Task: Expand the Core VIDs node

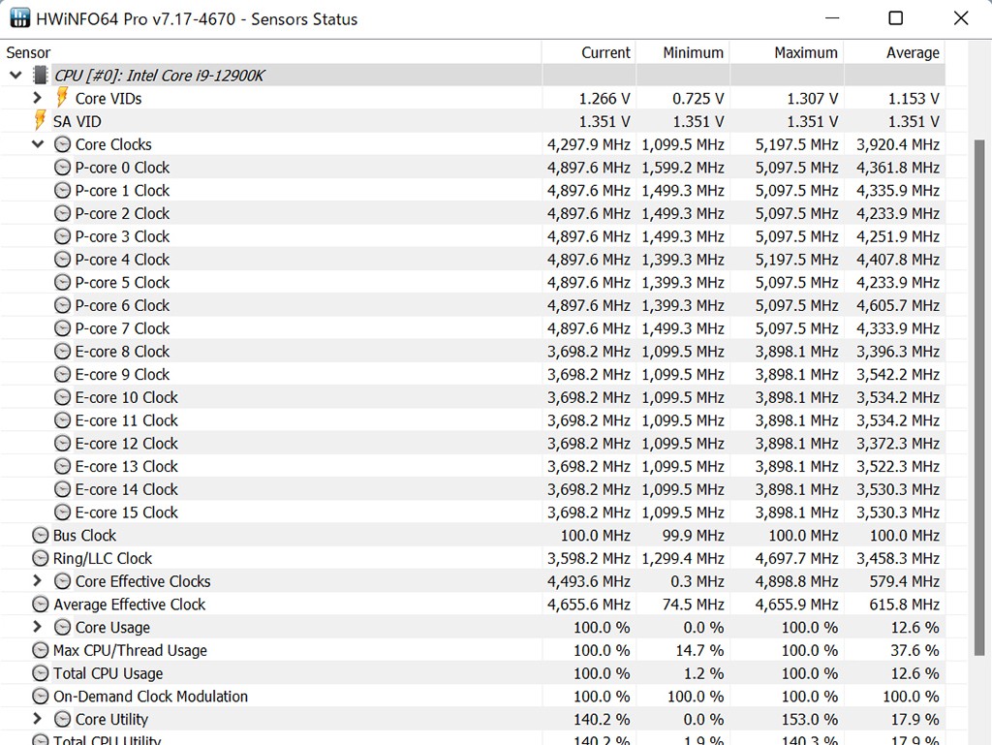Action: (38, 98)
